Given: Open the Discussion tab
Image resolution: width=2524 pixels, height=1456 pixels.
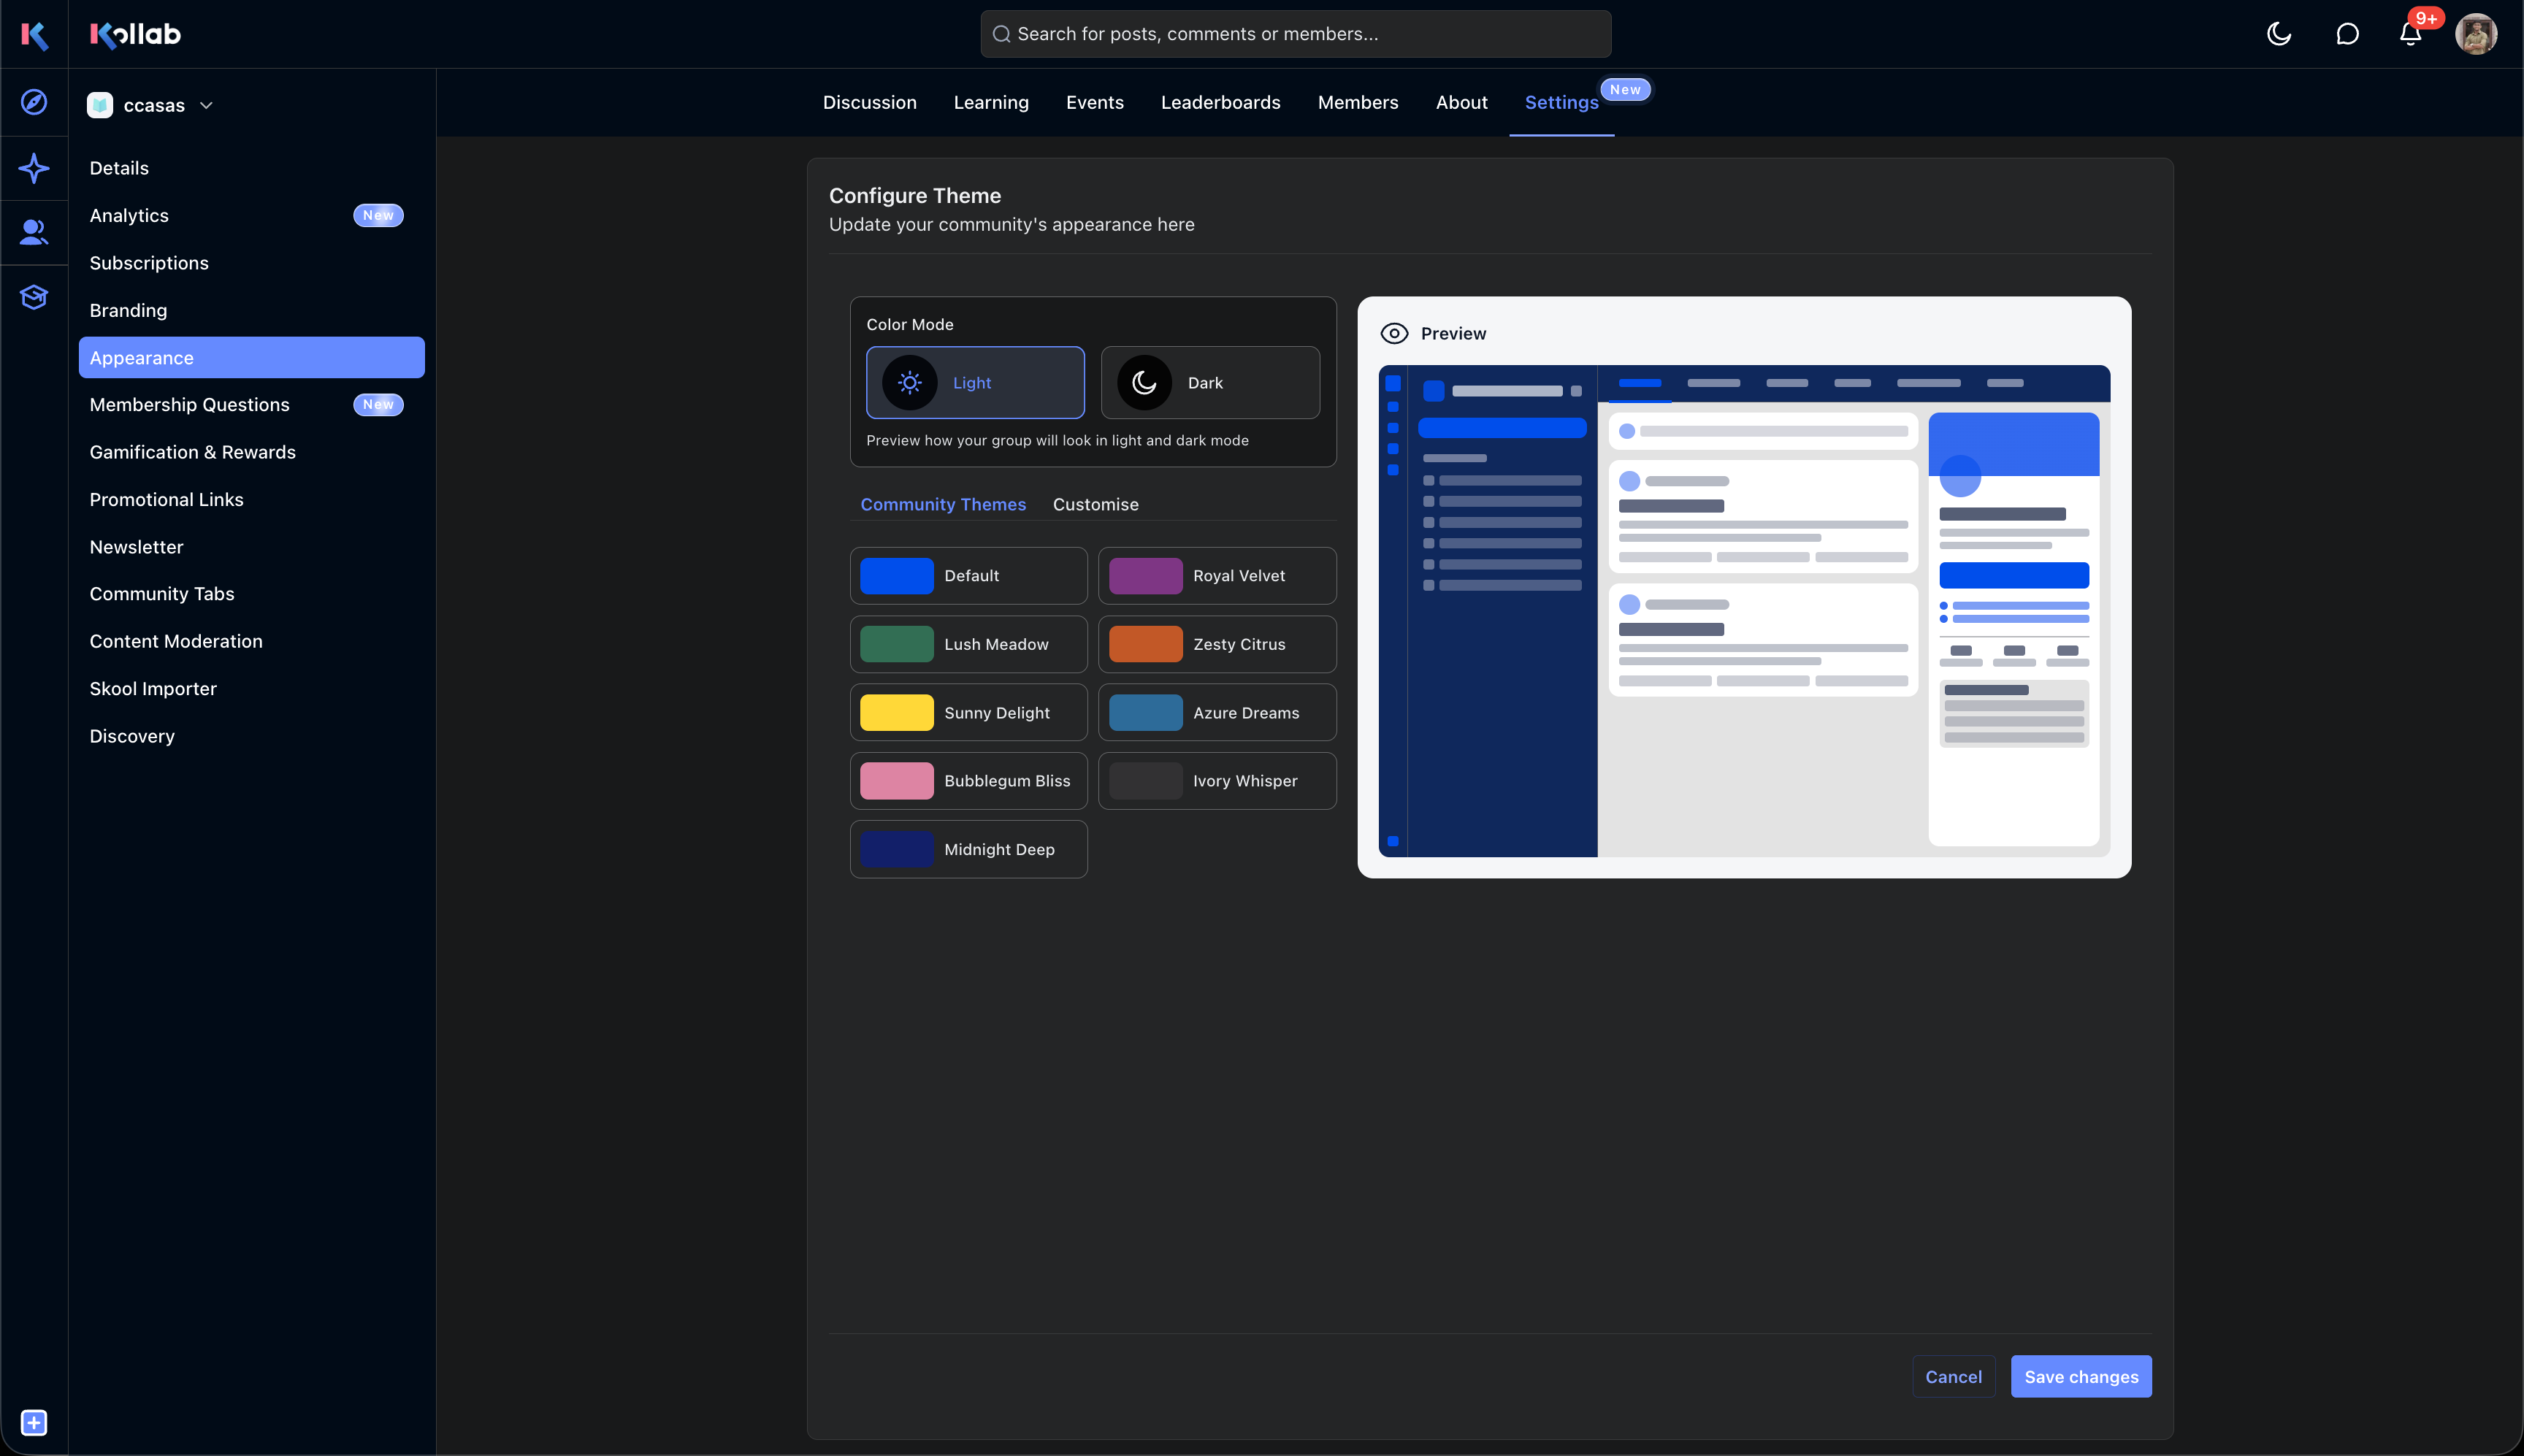Looking at the screenshot, I should pyautogui.click(x=869, y=102).
